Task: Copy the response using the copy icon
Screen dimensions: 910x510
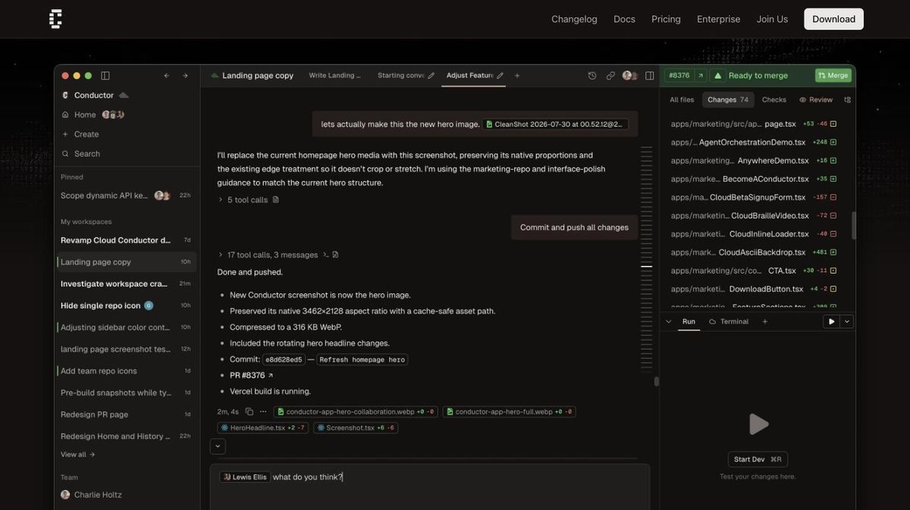Action: (x=249, y=411)
